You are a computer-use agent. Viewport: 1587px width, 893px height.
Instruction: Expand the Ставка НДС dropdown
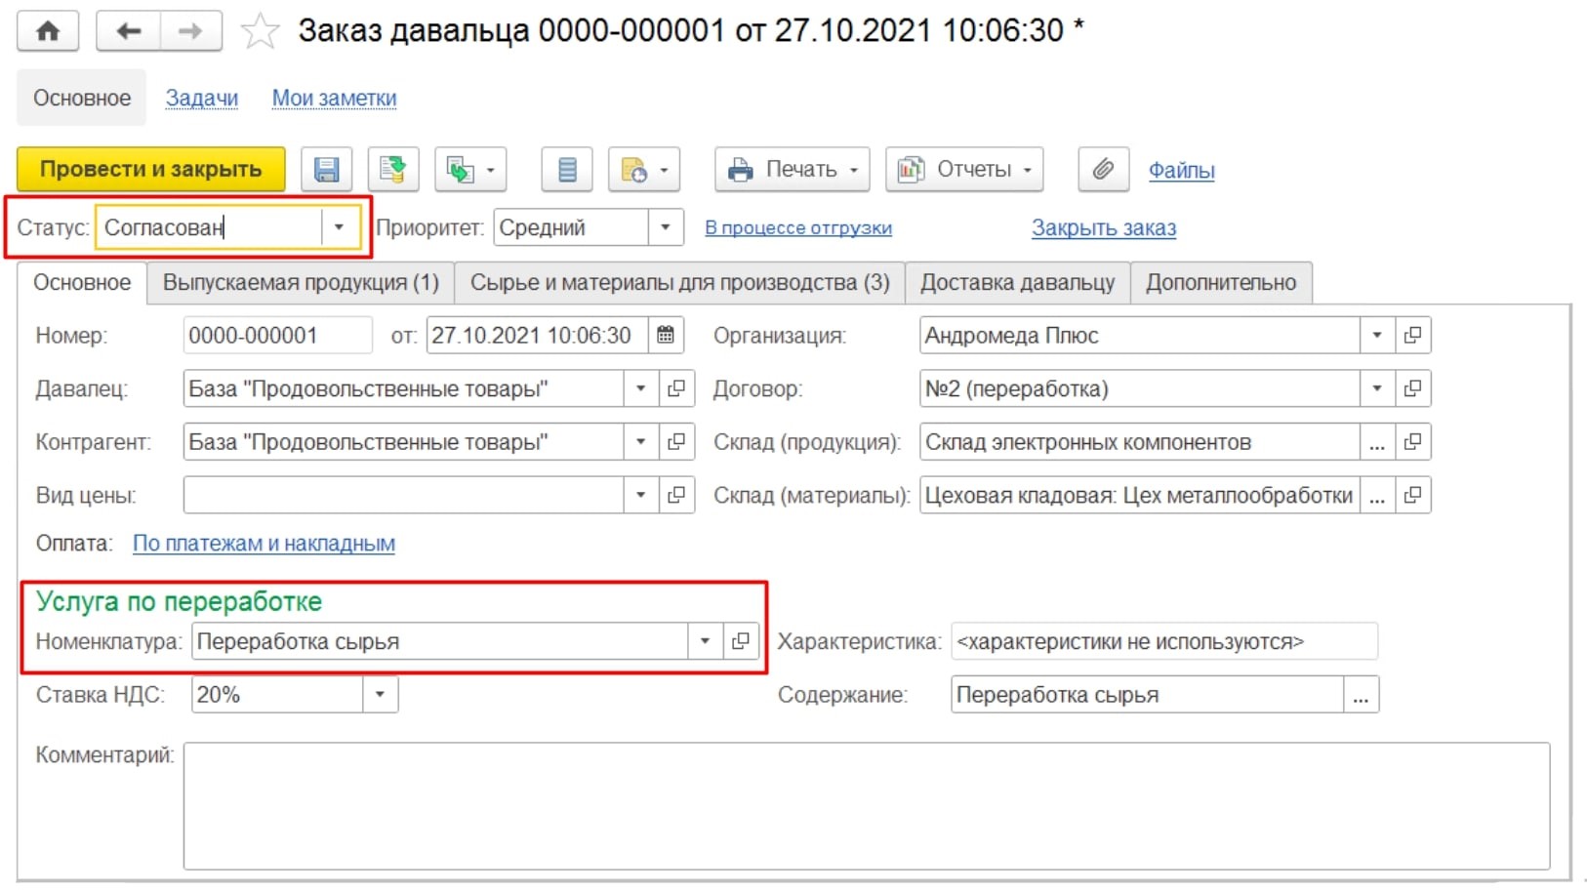click(380, 695)
